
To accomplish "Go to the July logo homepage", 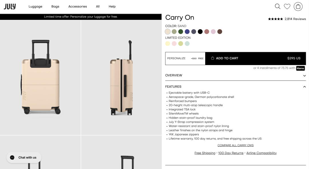I will (10, 6).
